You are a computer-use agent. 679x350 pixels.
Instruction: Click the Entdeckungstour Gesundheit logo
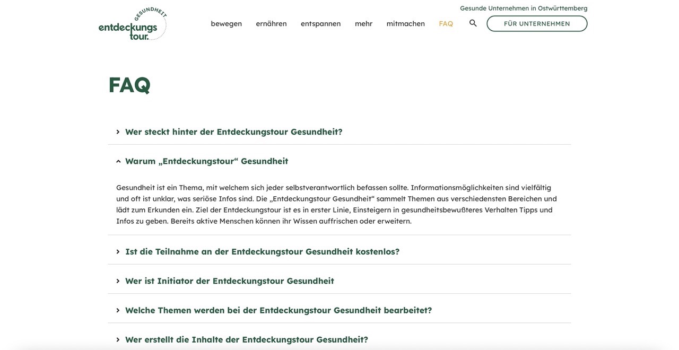point(132,24)
